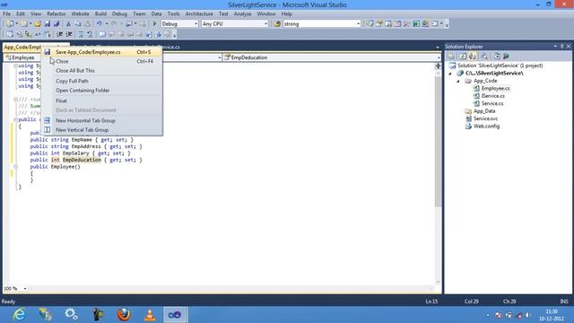Viewport: 574px width, 323px height.
Task: Click the Find in Files icon beside strong box
Action: click(277, 24)
